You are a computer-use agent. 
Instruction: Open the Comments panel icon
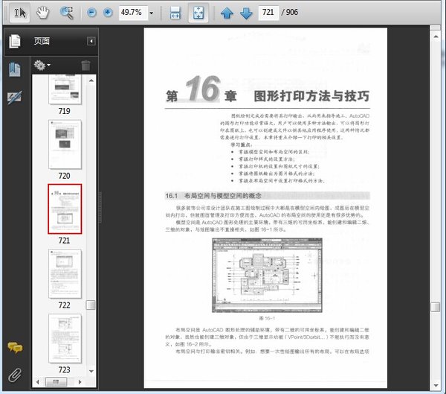pos(14,348)
